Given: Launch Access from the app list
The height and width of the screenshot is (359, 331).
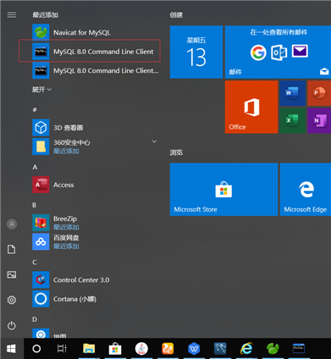Looking at the screenshot, I should (96, 185).
